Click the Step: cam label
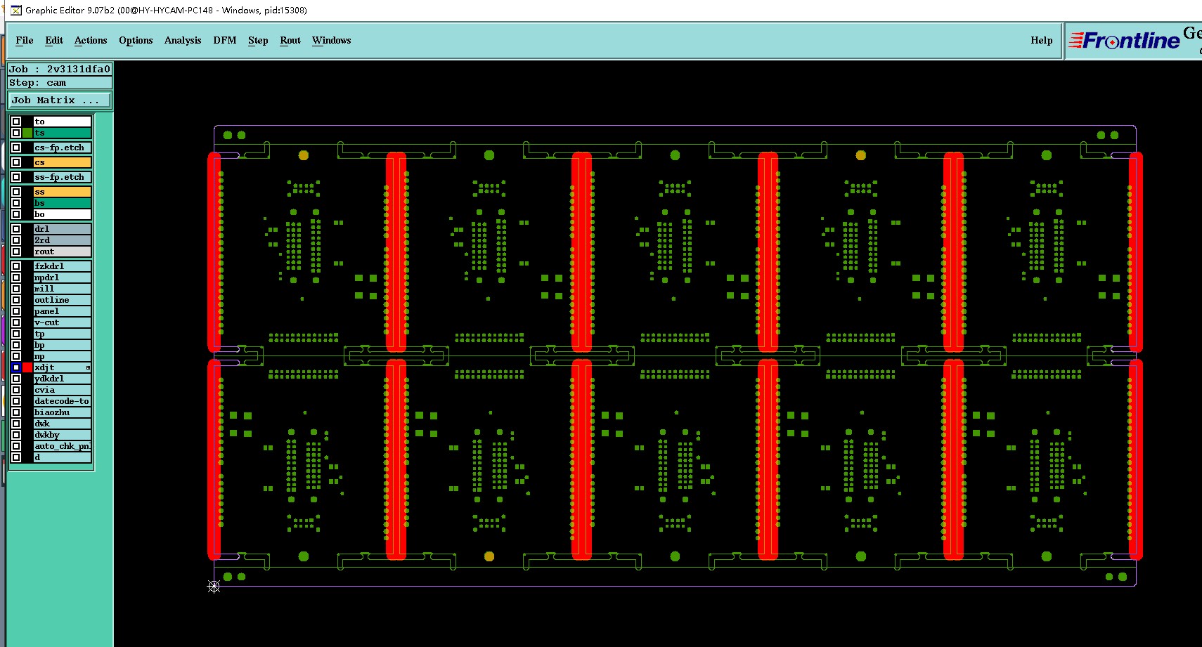 60,82
